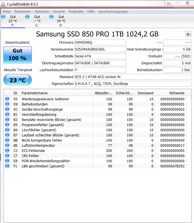
Task: Click status icon of Laufzeit schlechter Blöcke row
Action: (x=7, y=135)
